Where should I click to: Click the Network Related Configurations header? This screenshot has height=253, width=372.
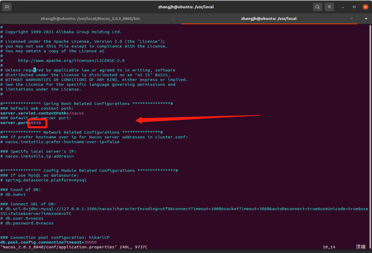pos(82,132)
